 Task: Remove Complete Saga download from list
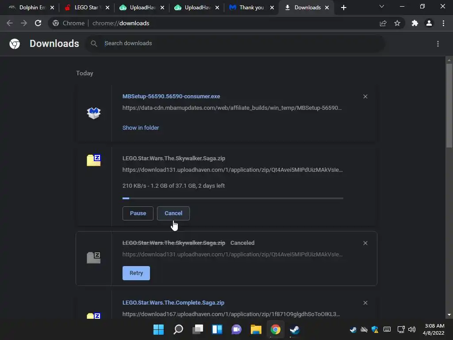pyautogui.click(x=365, y=303)
